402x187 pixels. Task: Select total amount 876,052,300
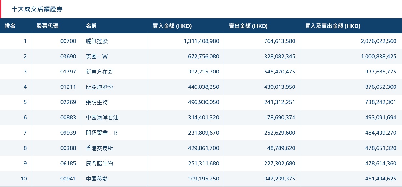pos(381,87)
